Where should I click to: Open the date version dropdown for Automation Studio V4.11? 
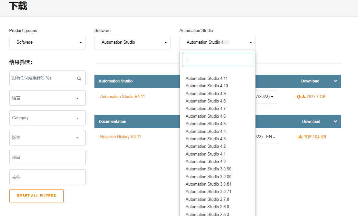tap(266, 97)
